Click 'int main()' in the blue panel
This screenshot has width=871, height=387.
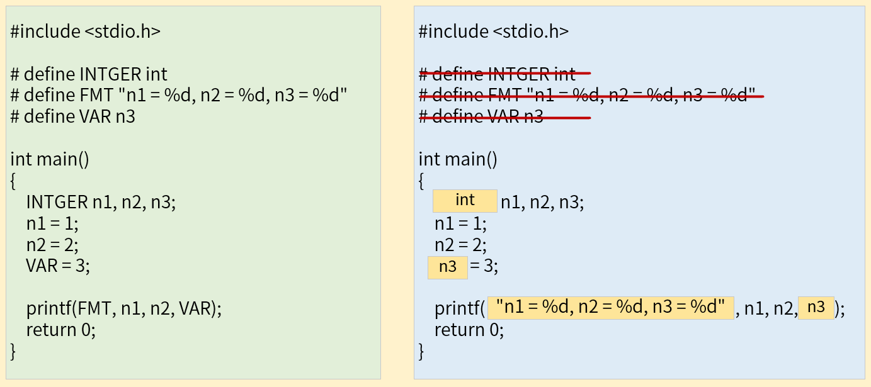click(x=458, y=159)
